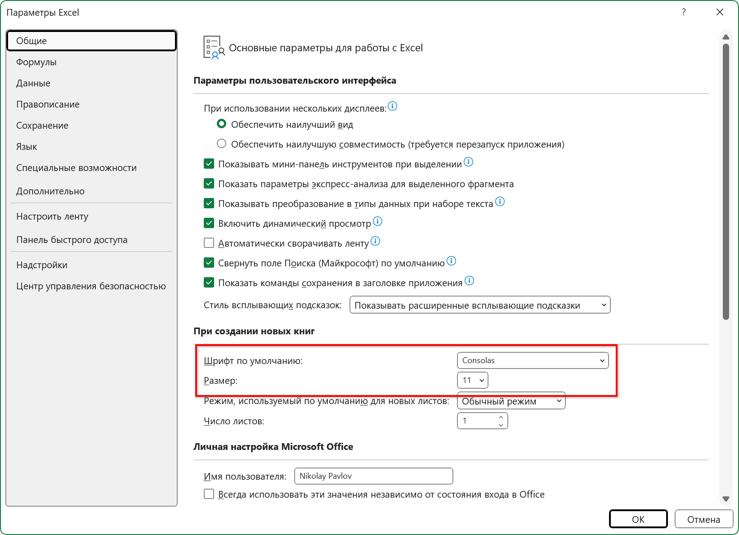Switch to the Формулы category
Screen dimensions: 739x535
point(36,62)
